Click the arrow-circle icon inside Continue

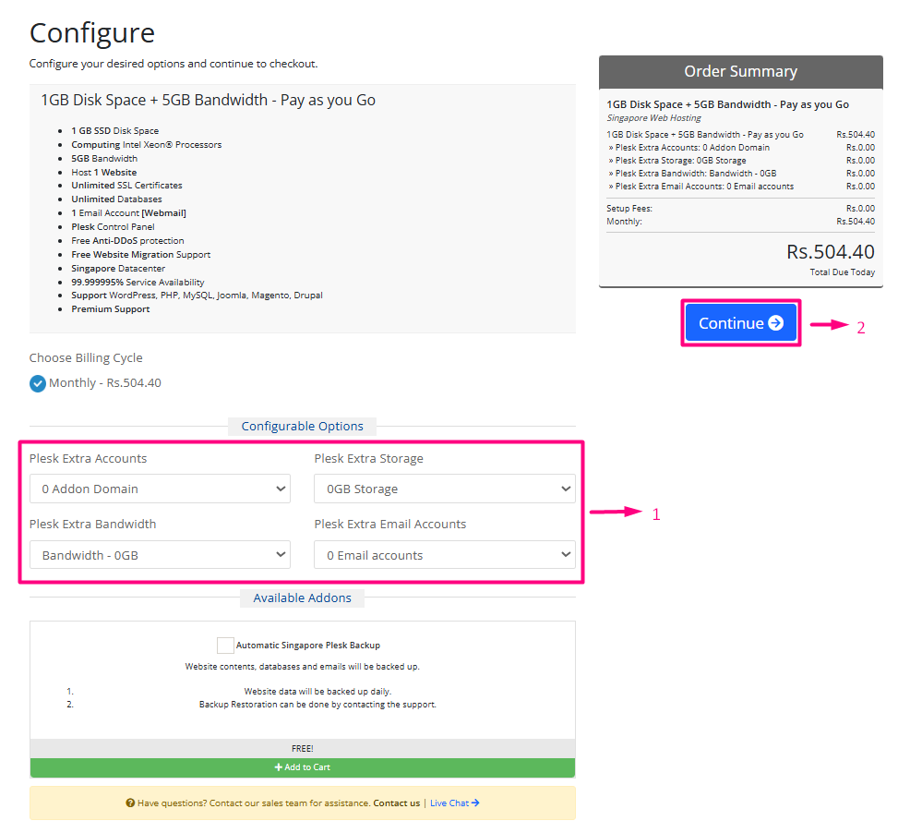(775, 323)
